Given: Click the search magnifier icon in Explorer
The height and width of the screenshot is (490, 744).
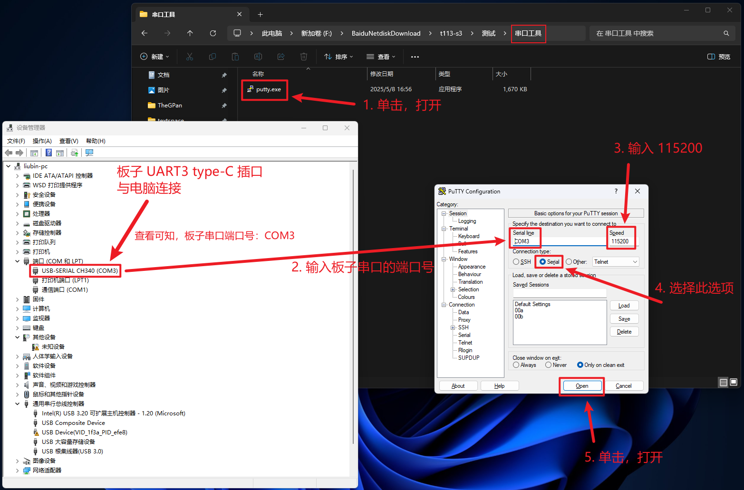Looking at the screenshot, I should (x=726, y=33).
